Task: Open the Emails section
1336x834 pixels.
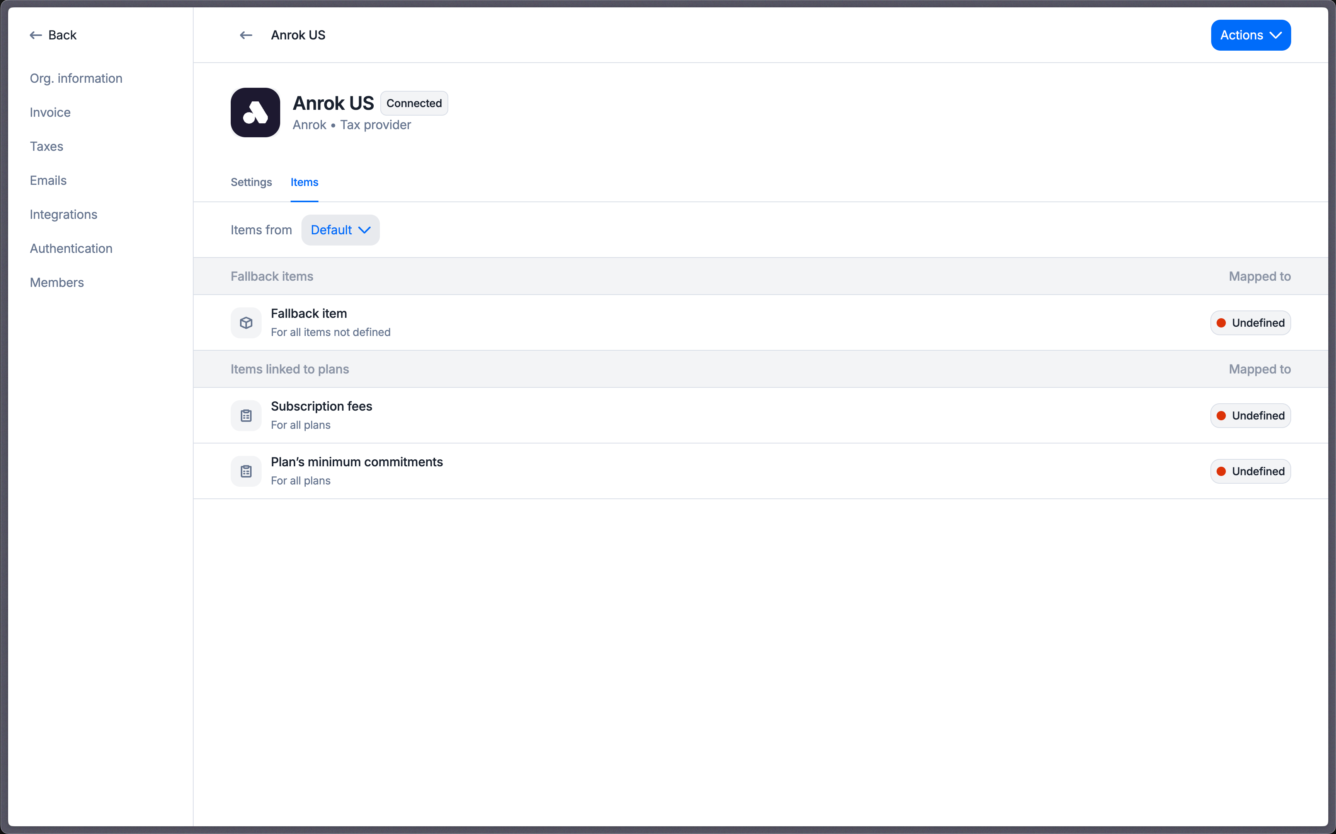Action: coord(48,180)
